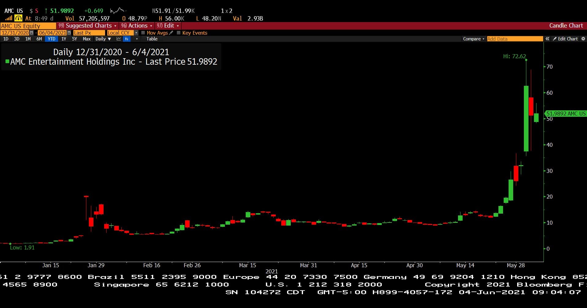The height and width of the screenshot is (308, 587).
Task: Click the May 28 date axis label
Action: pyautogui.click(x=516, y=265)
